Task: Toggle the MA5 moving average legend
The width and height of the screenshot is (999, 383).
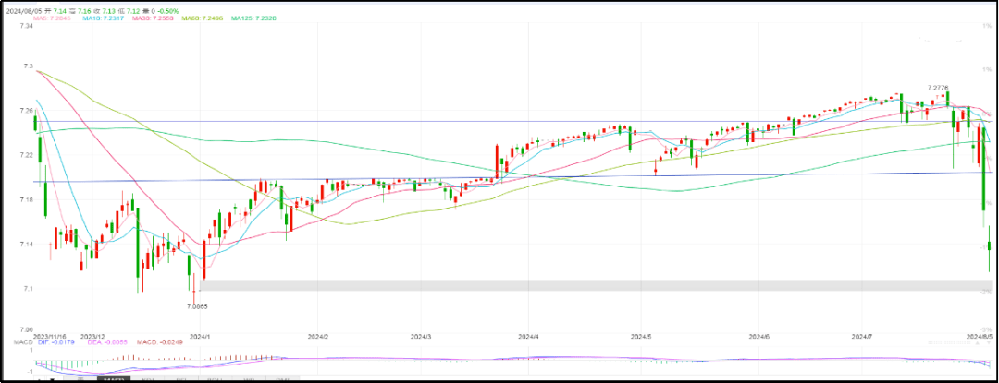Action: [x=52, y=18]
